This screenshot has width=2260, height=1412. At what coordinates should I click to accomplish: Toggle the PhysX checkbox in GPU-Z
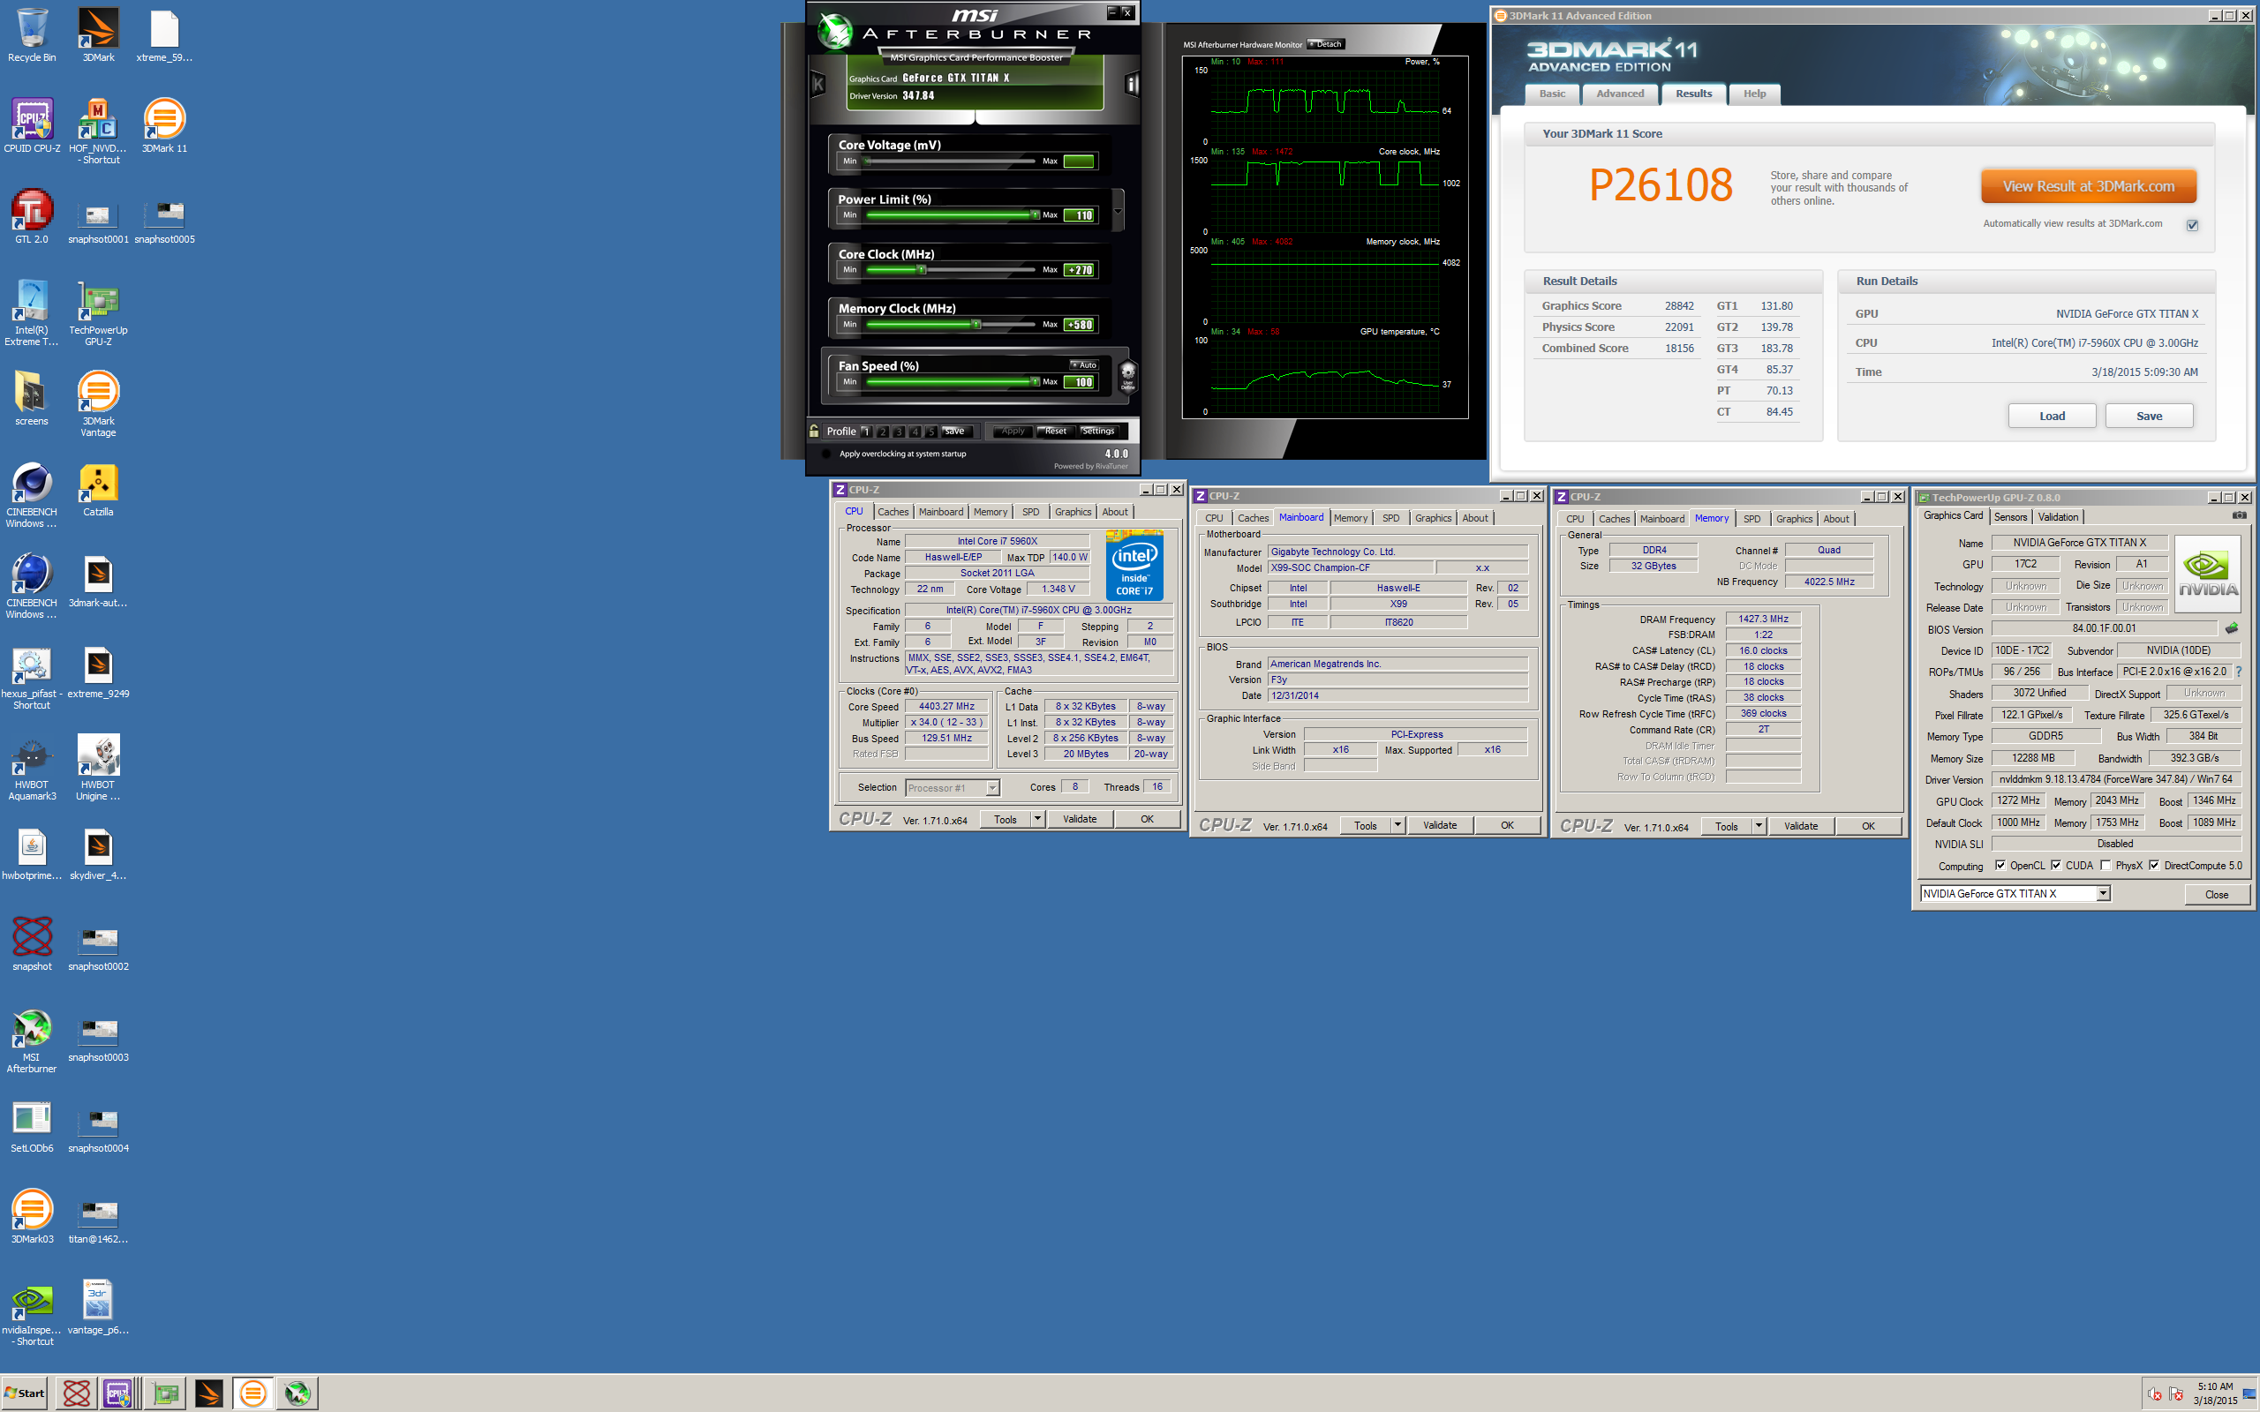(x=2105, y=865)
